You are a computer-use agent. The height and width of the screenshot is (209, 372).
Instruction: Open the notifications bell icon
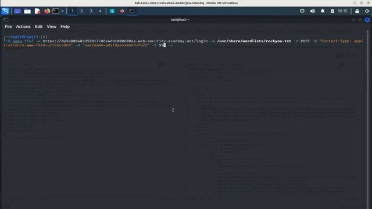coord(323,11)
